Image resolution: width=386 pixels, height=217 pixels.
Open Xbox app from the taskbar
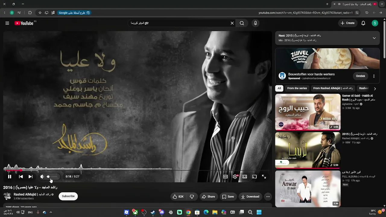pos(135,212)
